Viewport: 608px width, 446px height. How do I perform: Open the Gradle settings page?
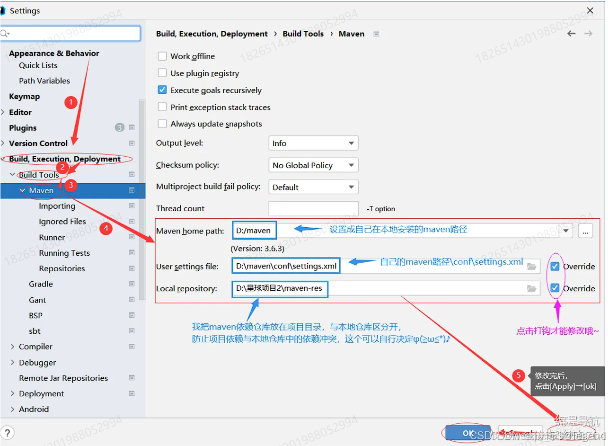(41, 284)
